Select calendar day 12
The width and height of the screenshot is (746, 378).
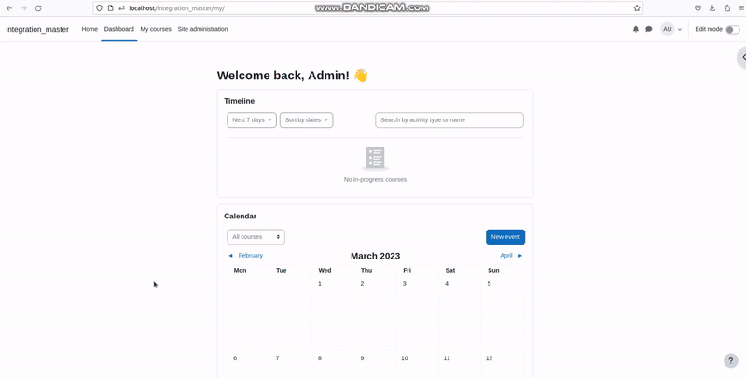click(x=489, y=358)
